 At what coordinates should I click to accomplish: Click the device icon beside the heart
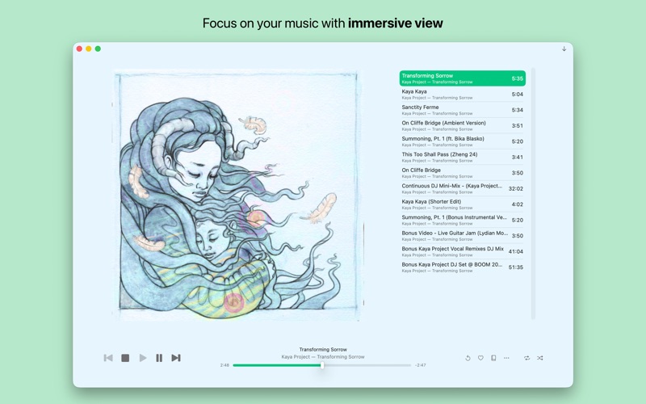(x=493, y=358)
